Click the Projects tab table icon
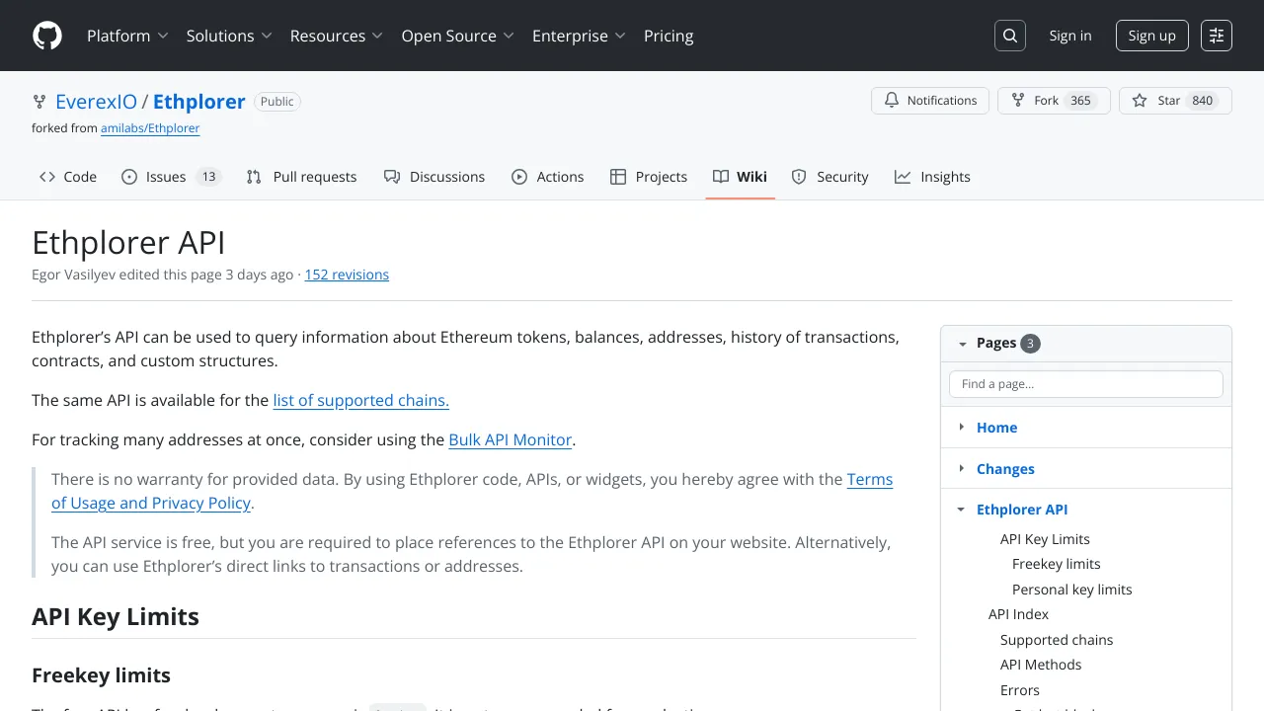This screenshot has height=711, width=1264. [x=618, y=177]
